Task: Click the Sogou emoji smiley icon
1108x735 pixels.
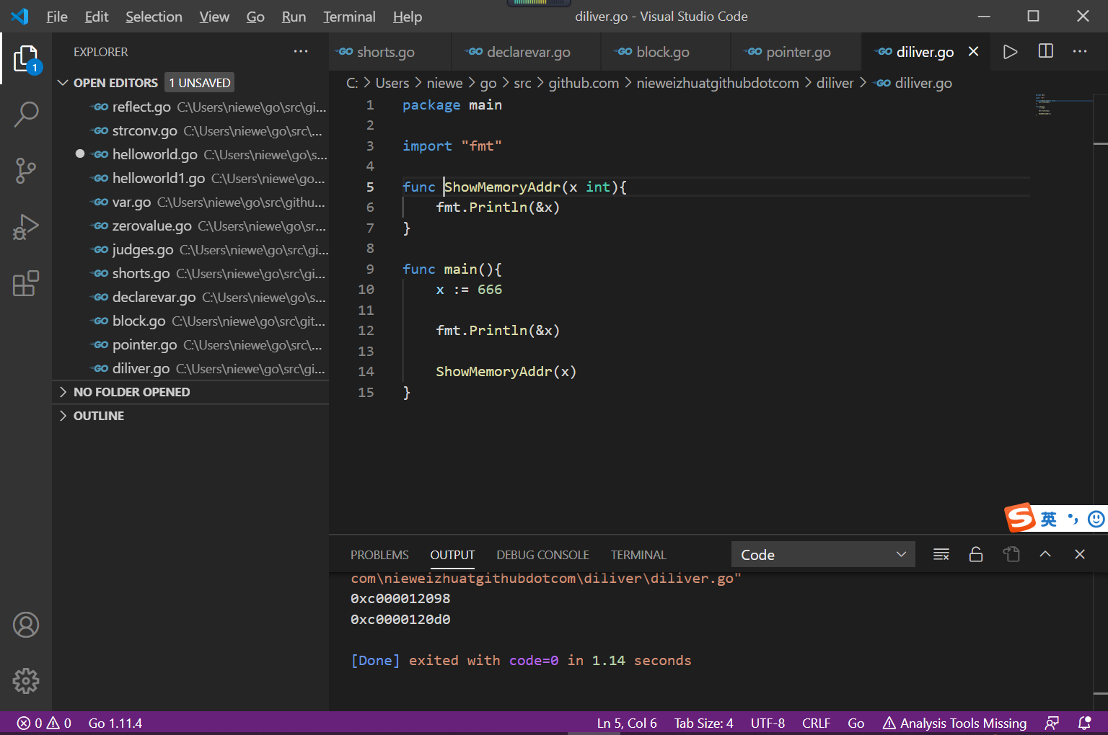Action: pos(1096,519)
